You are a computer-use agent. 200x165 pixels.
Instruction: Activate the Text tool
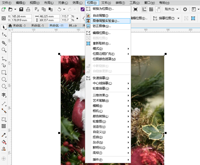4,95
